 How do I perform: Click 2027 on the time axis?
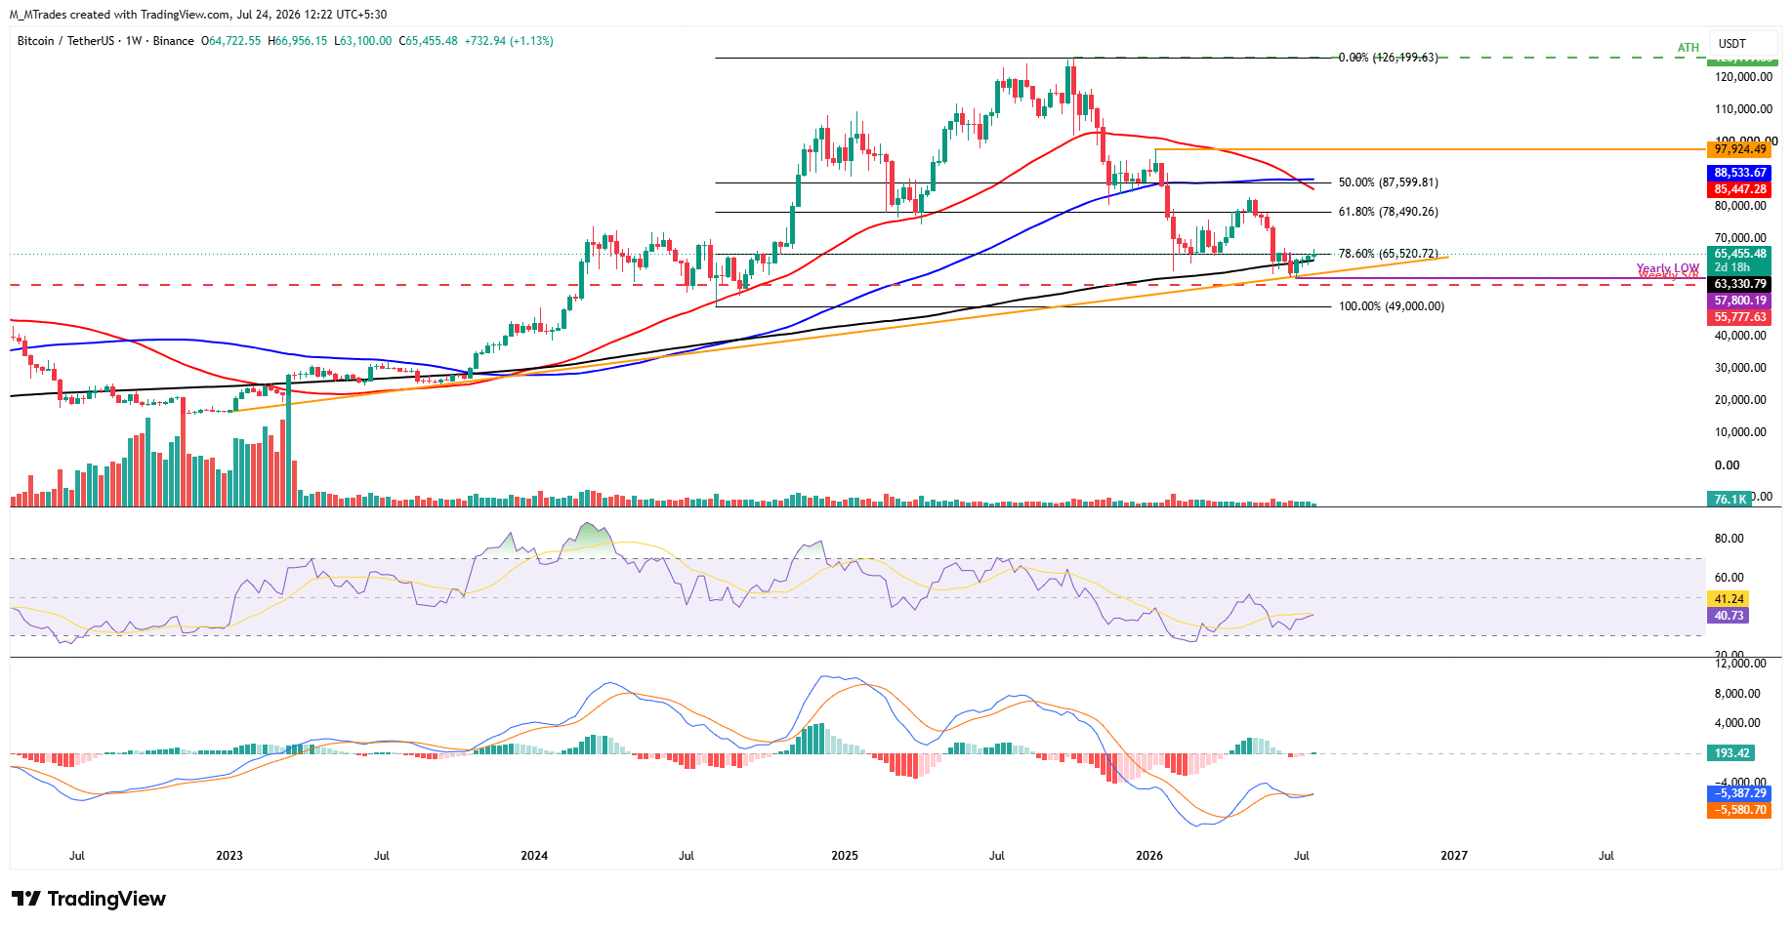(x=1454, y=856)
